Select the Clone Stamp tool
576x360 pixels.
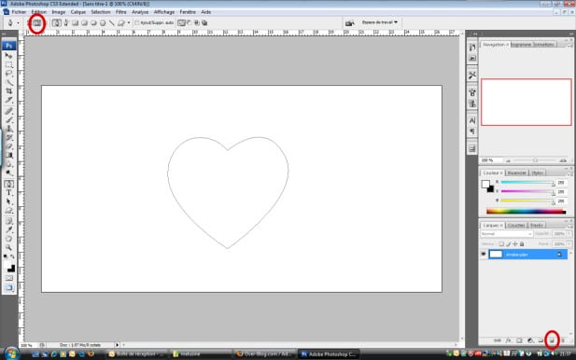[x=8, y=129]
